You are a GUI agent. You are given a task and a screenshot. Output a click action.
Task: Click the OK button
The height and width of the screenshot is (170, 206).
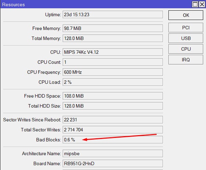(186, 15)
